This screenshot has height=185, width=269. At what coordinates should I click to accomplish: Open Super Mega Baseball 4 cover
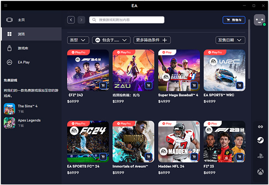pos(179,70)
